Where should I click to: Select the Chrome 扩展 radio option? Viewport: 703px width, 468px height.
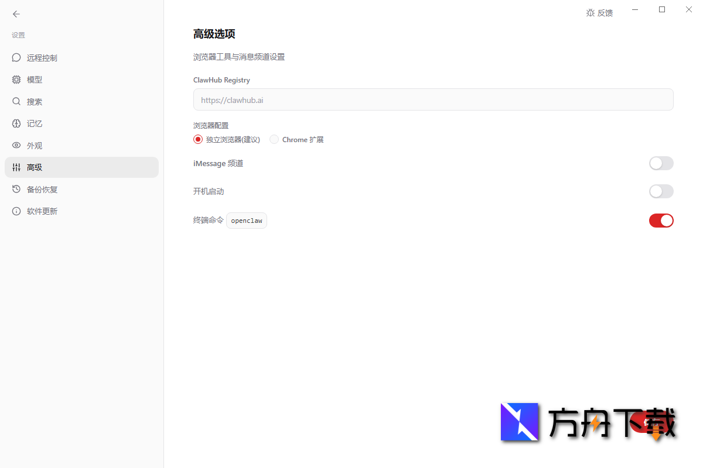click(274, 139)
